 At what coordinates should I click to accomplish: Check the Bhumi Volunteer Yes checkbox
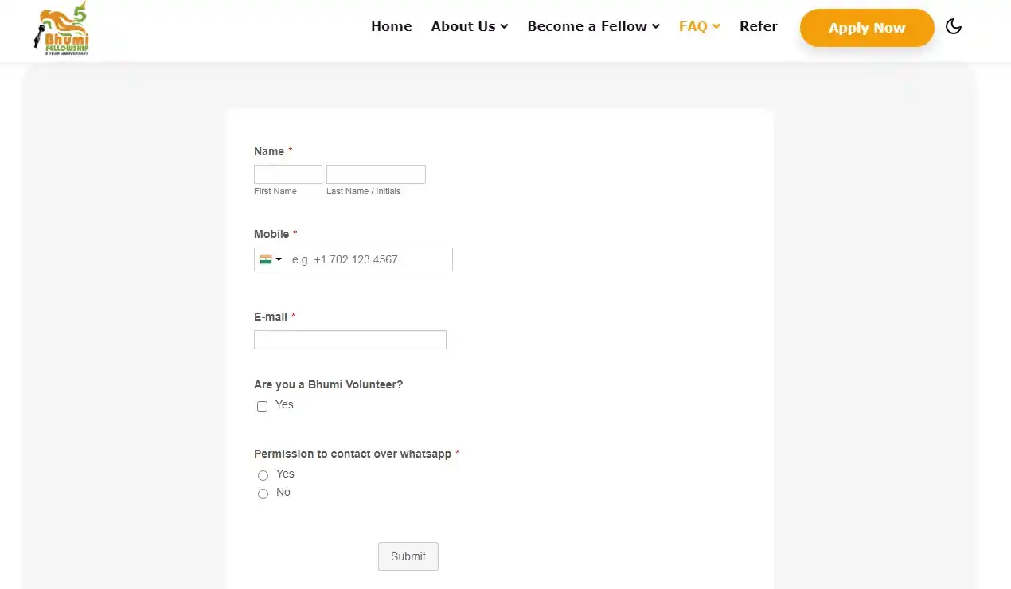click(x=262, y=406)
